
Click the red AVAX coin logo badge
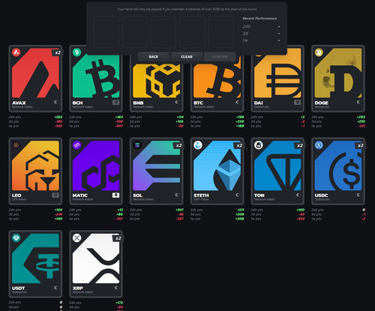(x=16, y=52)
